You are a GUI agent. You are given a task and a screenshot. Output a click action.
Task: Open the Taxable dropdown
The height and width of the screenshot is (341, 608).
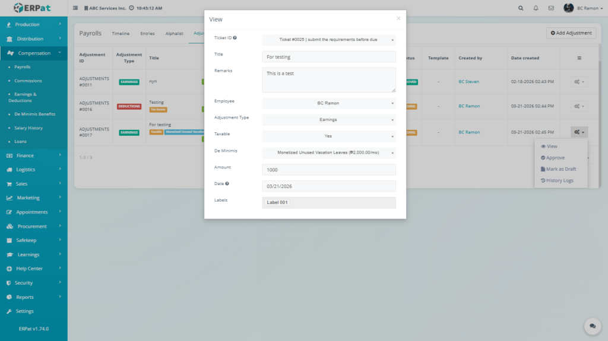(x=328, y=136)
